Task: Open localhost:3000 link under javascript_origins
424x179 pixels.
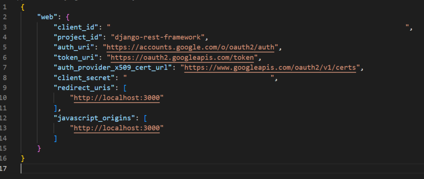Action: [x=117, y=128]
